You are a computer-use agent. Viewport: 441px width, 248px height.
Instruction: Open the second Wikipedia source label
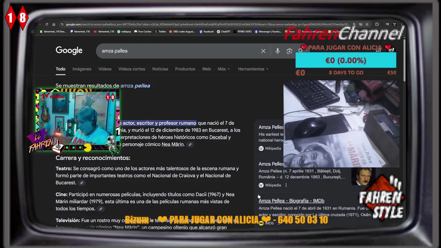270,185
